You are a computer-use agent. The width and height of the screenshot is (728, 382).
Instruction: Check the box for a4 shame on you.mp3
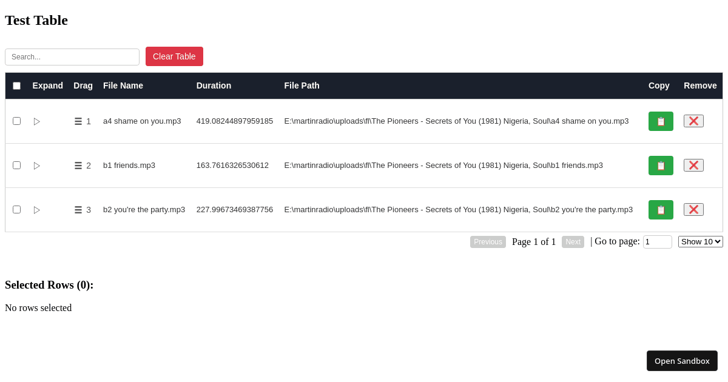click(x=16, y=121)
